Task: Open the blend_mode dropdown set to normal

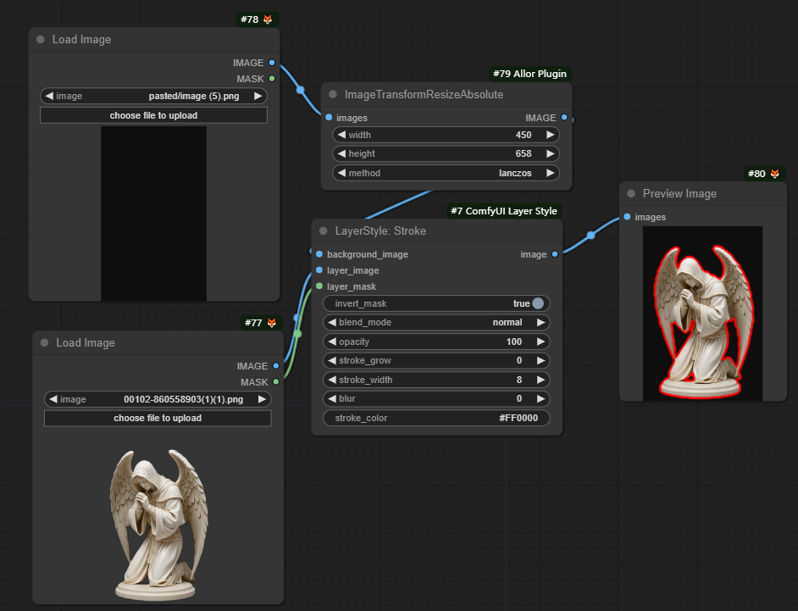Action: click(x=436, y=323)
